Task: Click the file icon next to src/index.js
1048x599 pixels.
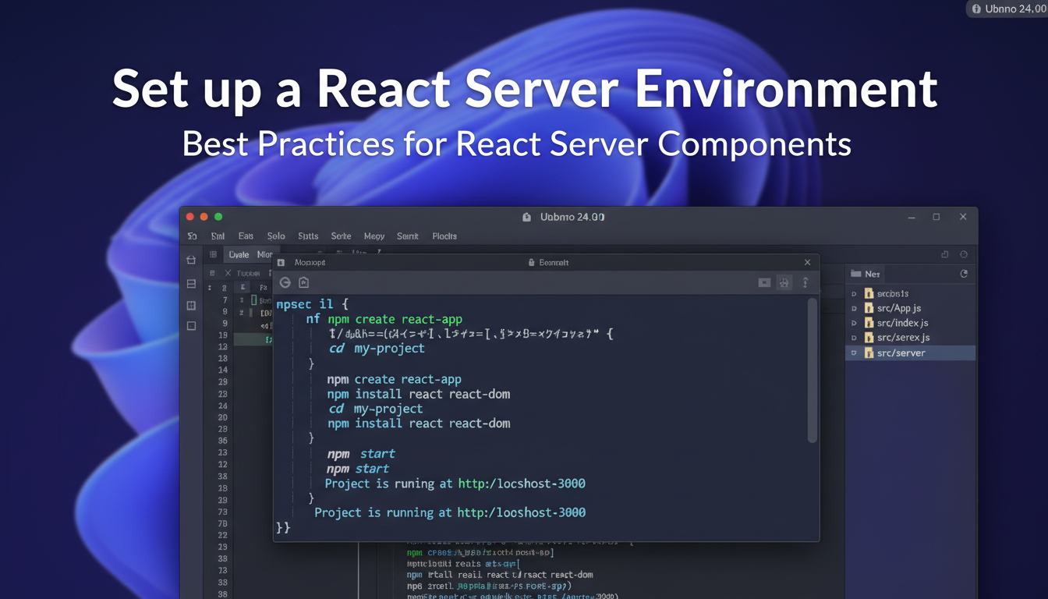Action: [869, 323]
